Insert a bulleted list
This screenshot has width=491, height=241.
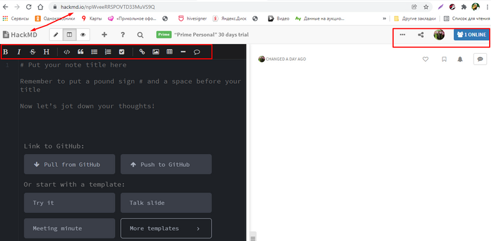(94, 52)
